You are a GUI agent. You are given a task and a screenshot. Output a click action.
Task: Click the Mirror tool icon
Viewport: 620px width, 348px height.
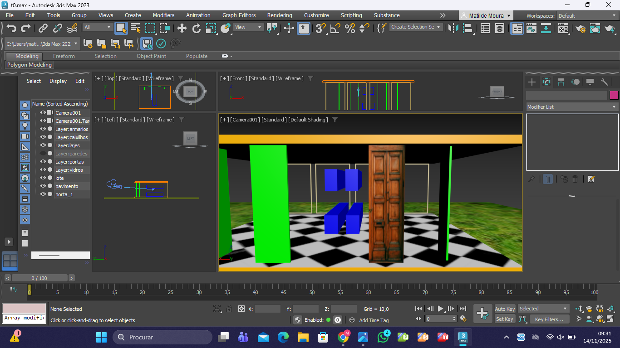click(x=453, y=29)
